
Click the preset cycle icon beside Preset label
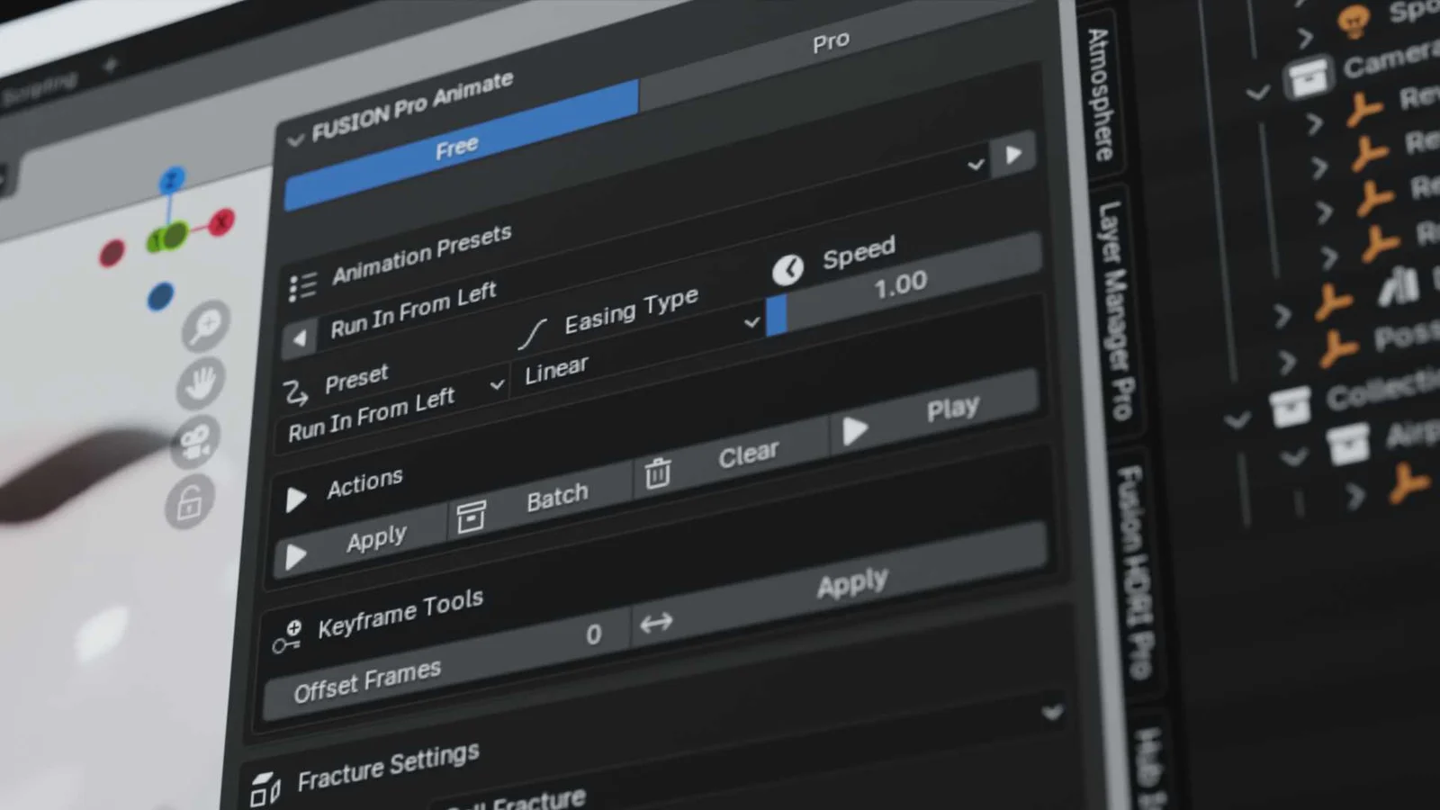click(295, 393)
